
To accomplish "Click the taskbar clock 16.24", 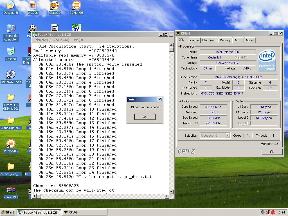I will [281, 212].
